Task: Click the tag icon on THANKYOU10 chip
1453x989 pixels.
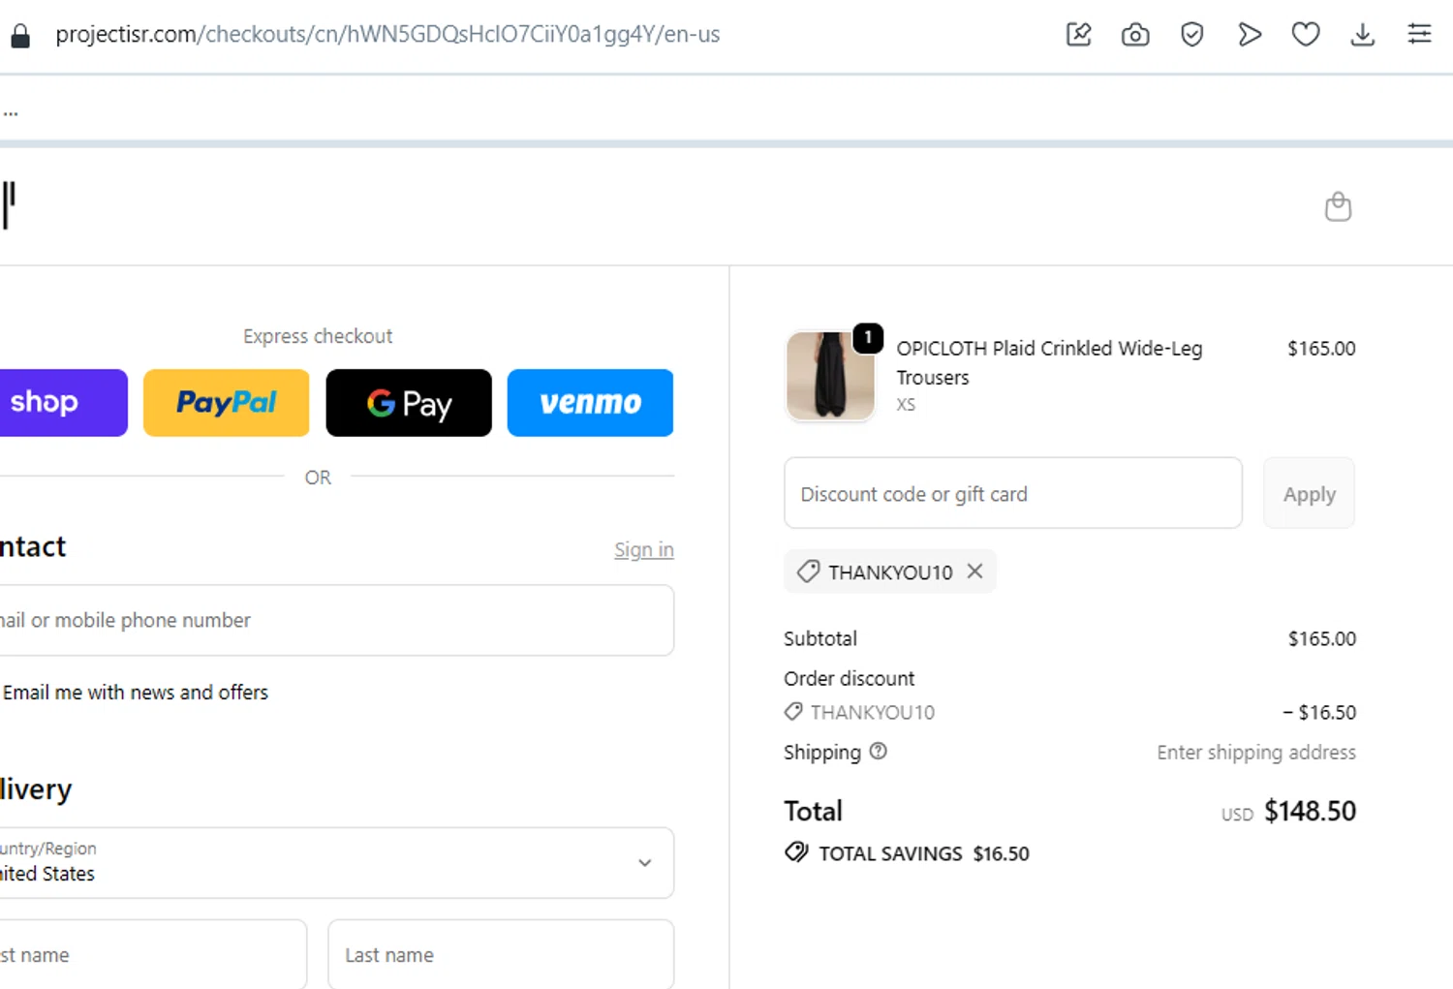Action: point(808,572)
